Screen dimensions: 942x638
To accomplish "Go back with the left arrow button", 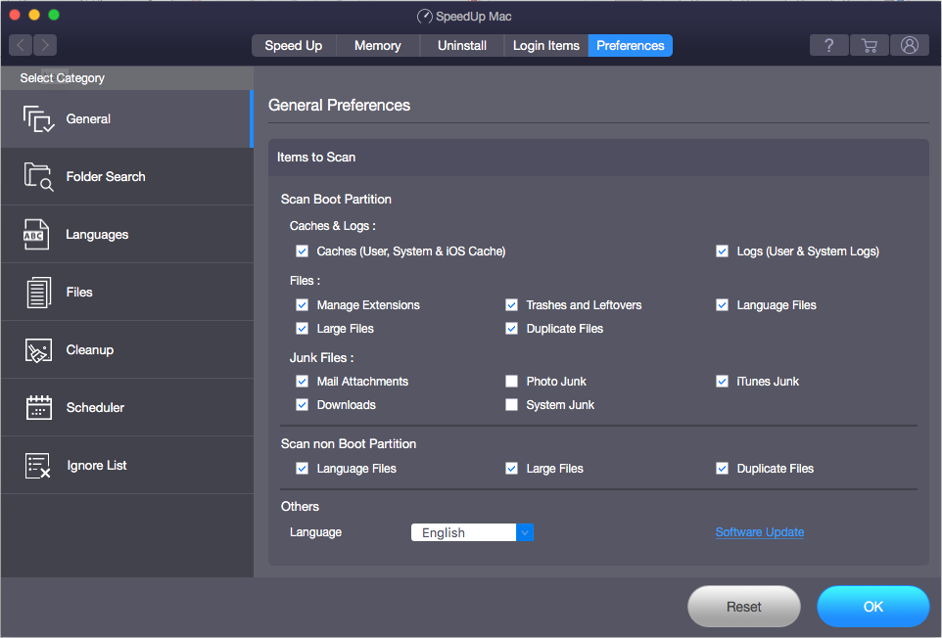I will pos(21,45).
